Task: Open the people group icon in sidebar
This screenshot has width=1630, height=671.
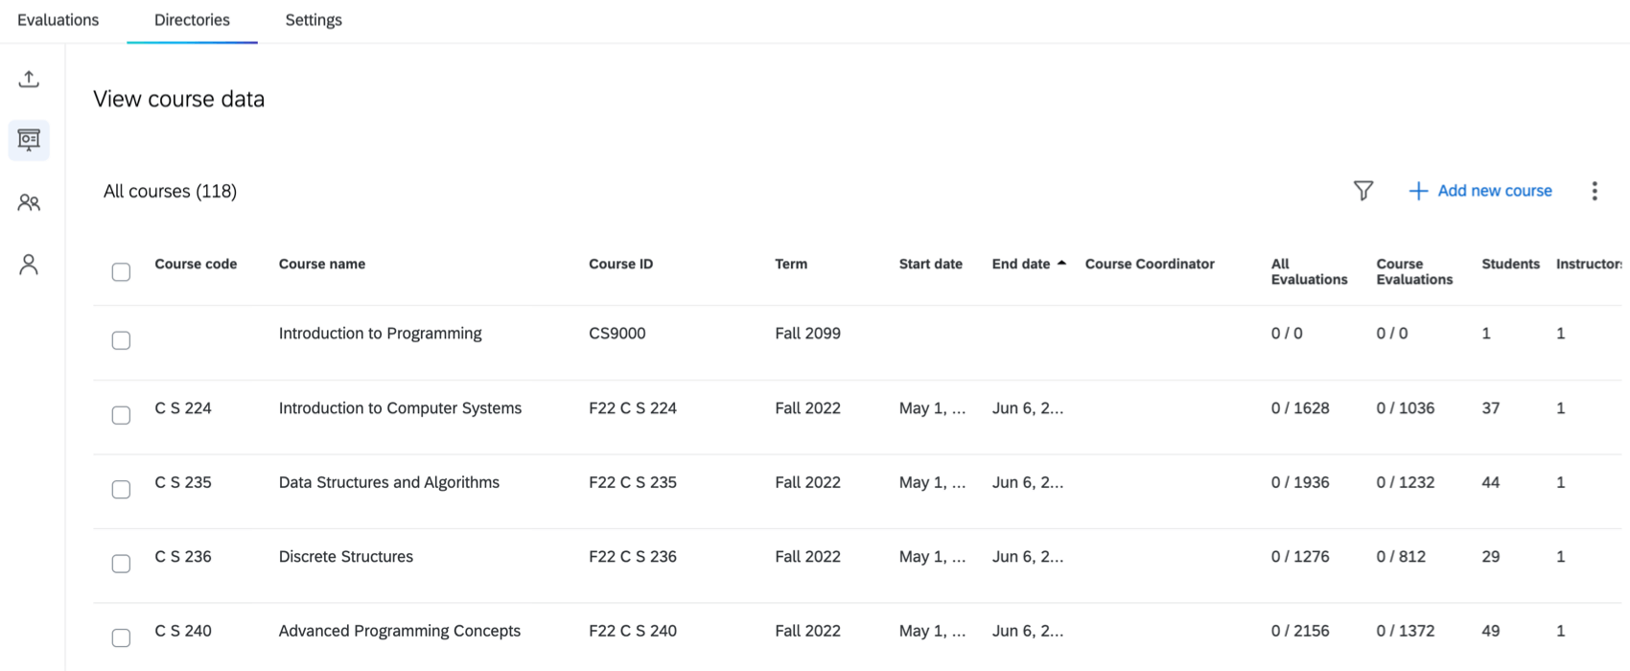Action: (x=29, y=202)
